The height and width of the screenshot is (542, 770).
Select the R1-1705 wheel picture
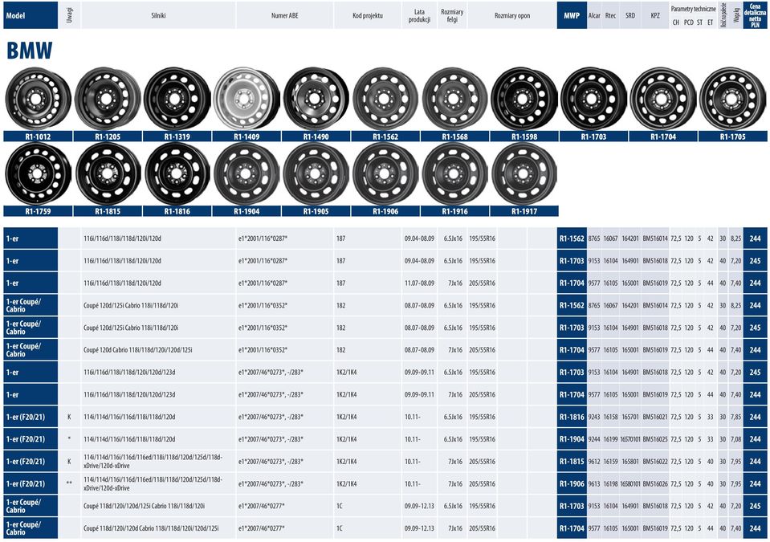733,98
